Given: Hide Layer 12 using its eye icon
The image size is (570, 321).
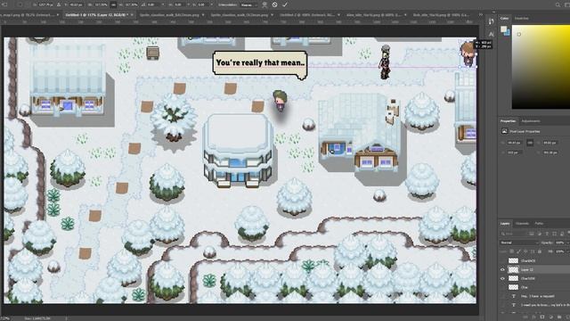Looking at the screenshot, I should coord(502,269).
